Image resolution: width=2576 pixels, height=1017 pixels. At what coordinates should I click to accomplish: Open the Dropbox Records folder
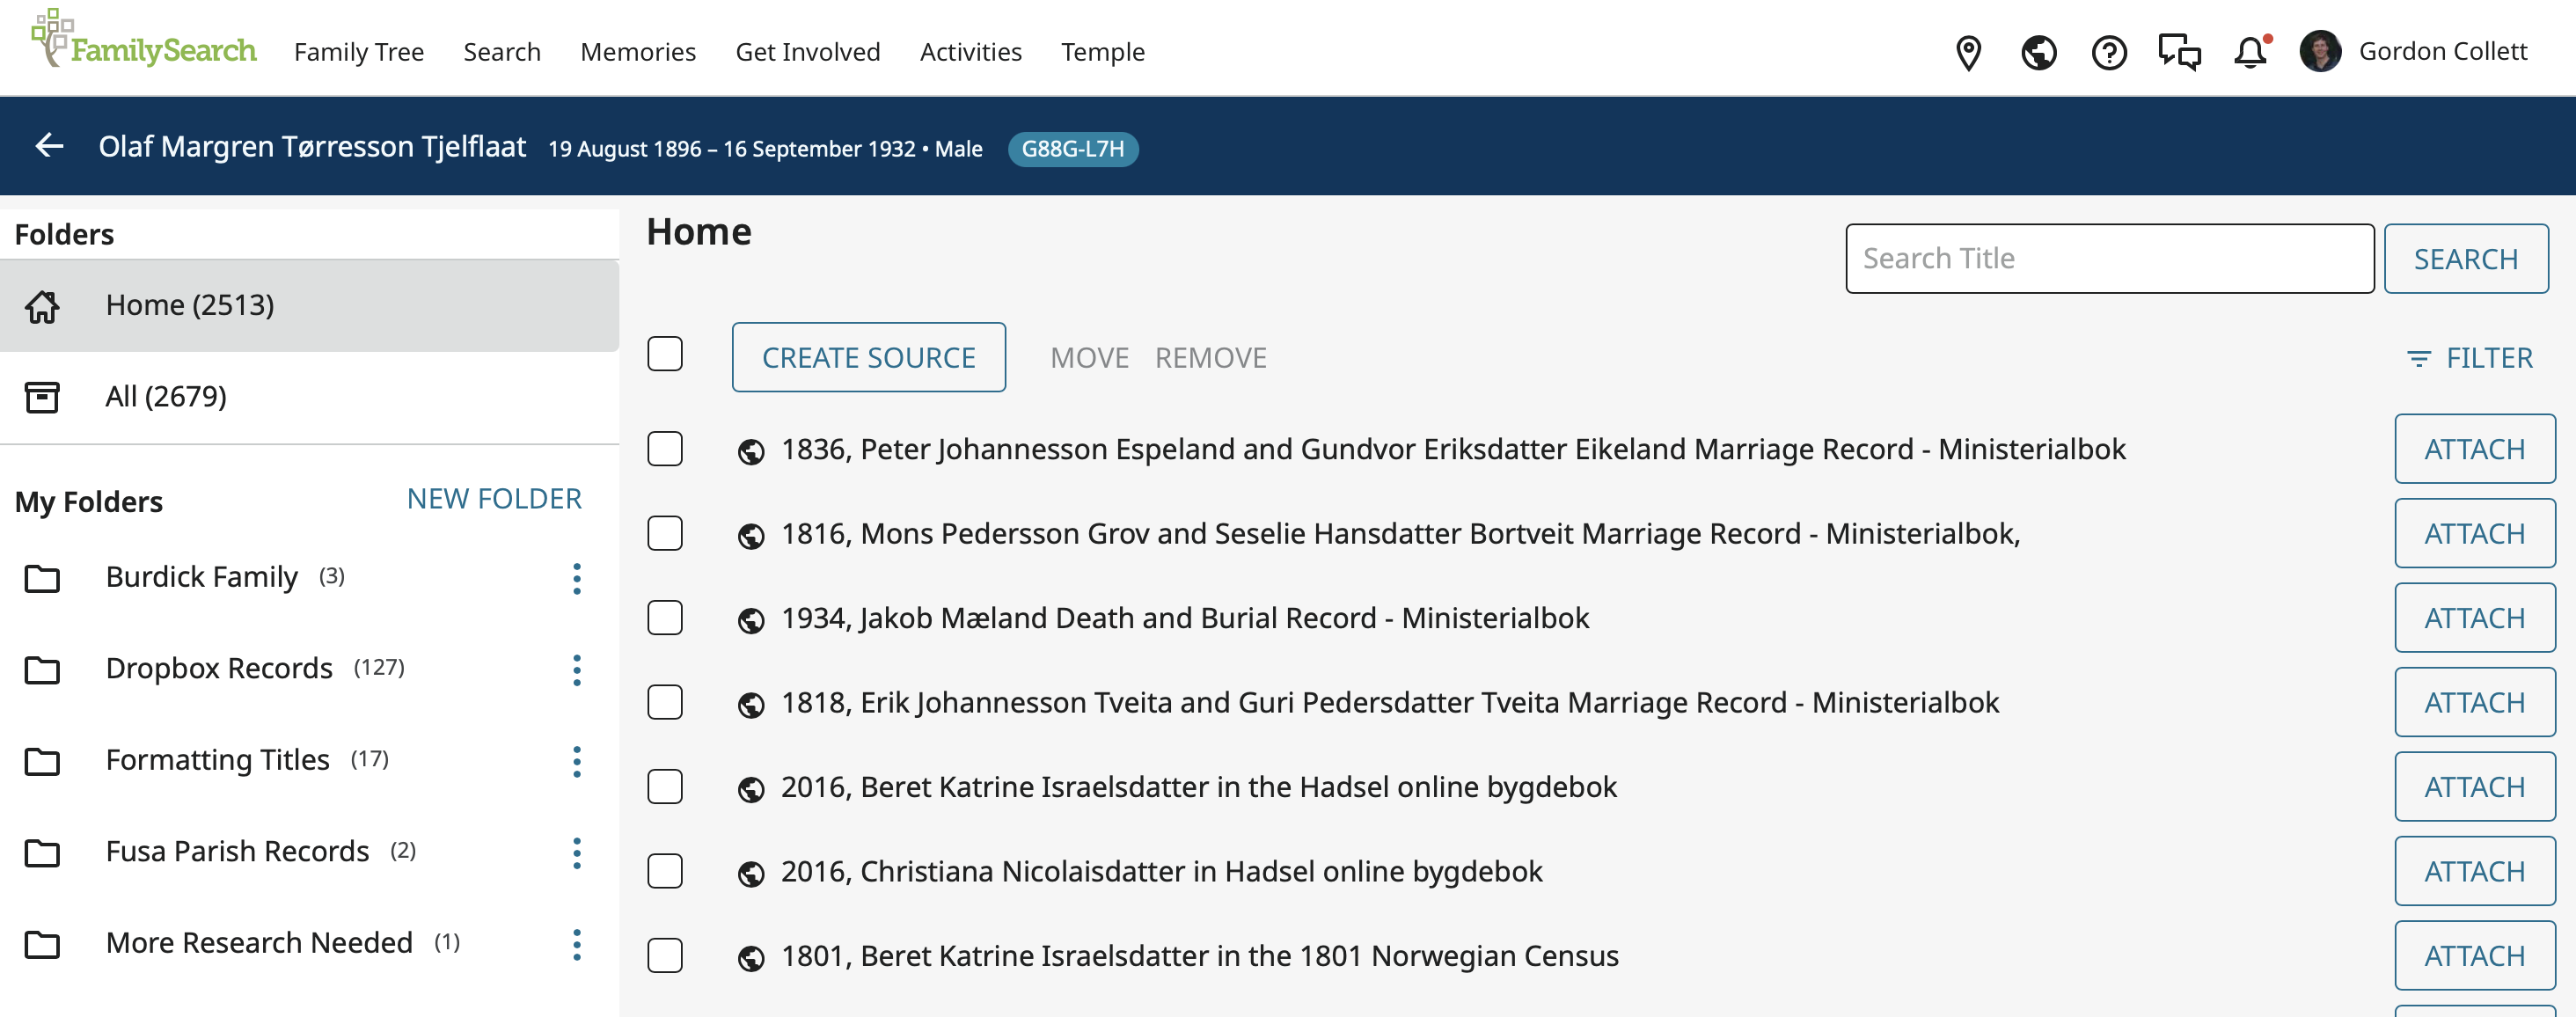tap(219, 668)
